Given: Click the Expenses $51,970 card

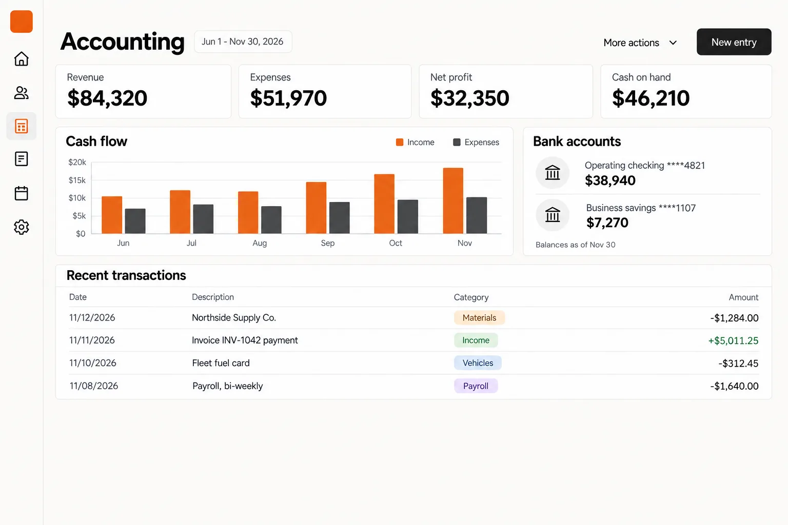Looking at the screenshot, I should (x=325, y=91).
